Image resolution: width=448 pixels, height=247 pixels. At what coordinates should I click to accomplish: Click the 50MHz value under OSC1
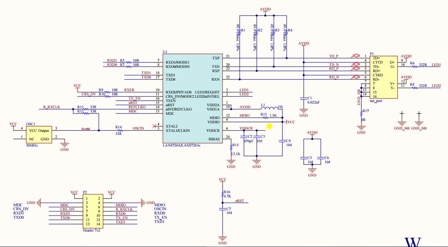(x=32, y=145)
